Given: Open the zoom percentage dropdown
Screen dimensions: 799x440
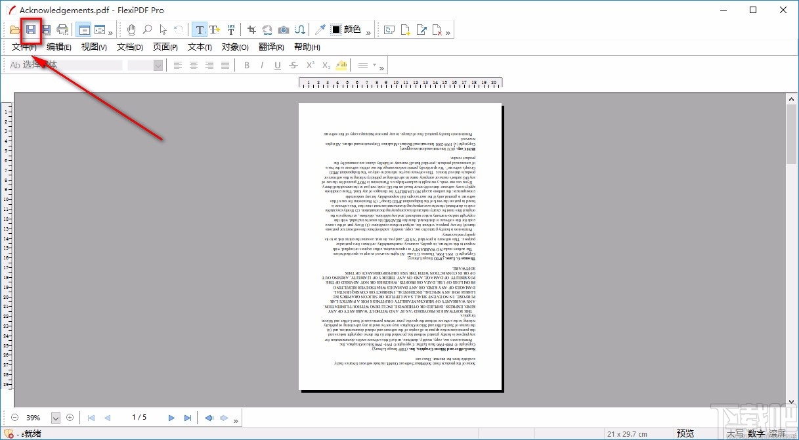Looking at the screenshot, I should (x=55, y=418).
